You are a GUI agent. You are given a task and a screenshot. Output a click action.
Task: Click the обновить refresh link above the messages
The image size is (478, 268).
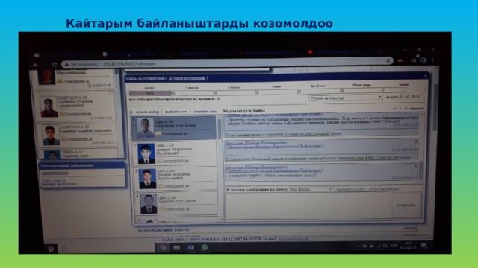[x=417, y=109]
